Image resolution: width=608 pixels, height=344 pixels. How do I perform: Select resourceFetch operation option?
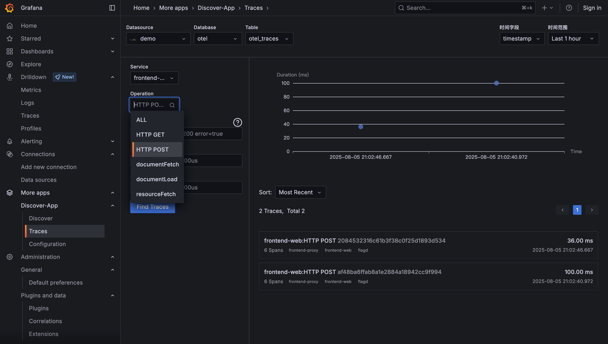click(157, 194)
